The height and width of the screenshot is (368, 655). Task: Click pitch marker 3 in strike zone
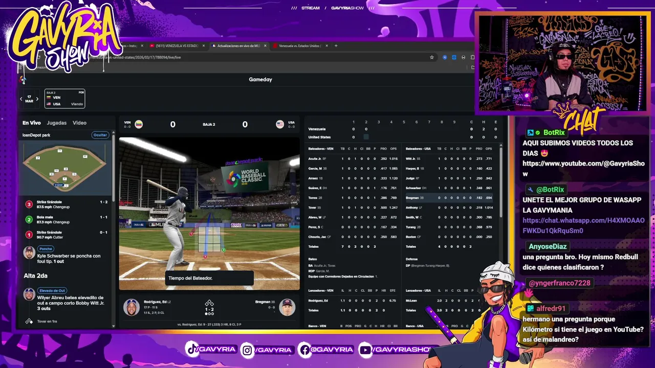(205, 256)
